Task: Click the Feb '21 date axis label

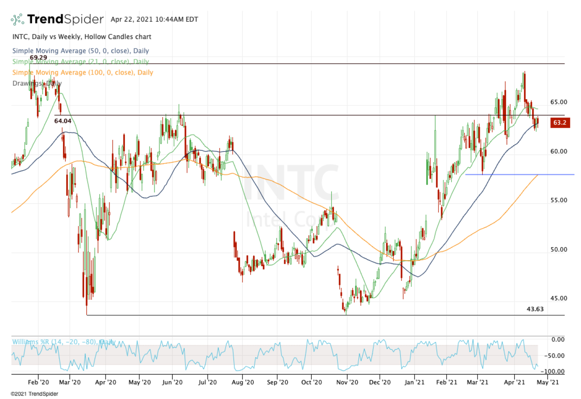Action: pos(446,382)
